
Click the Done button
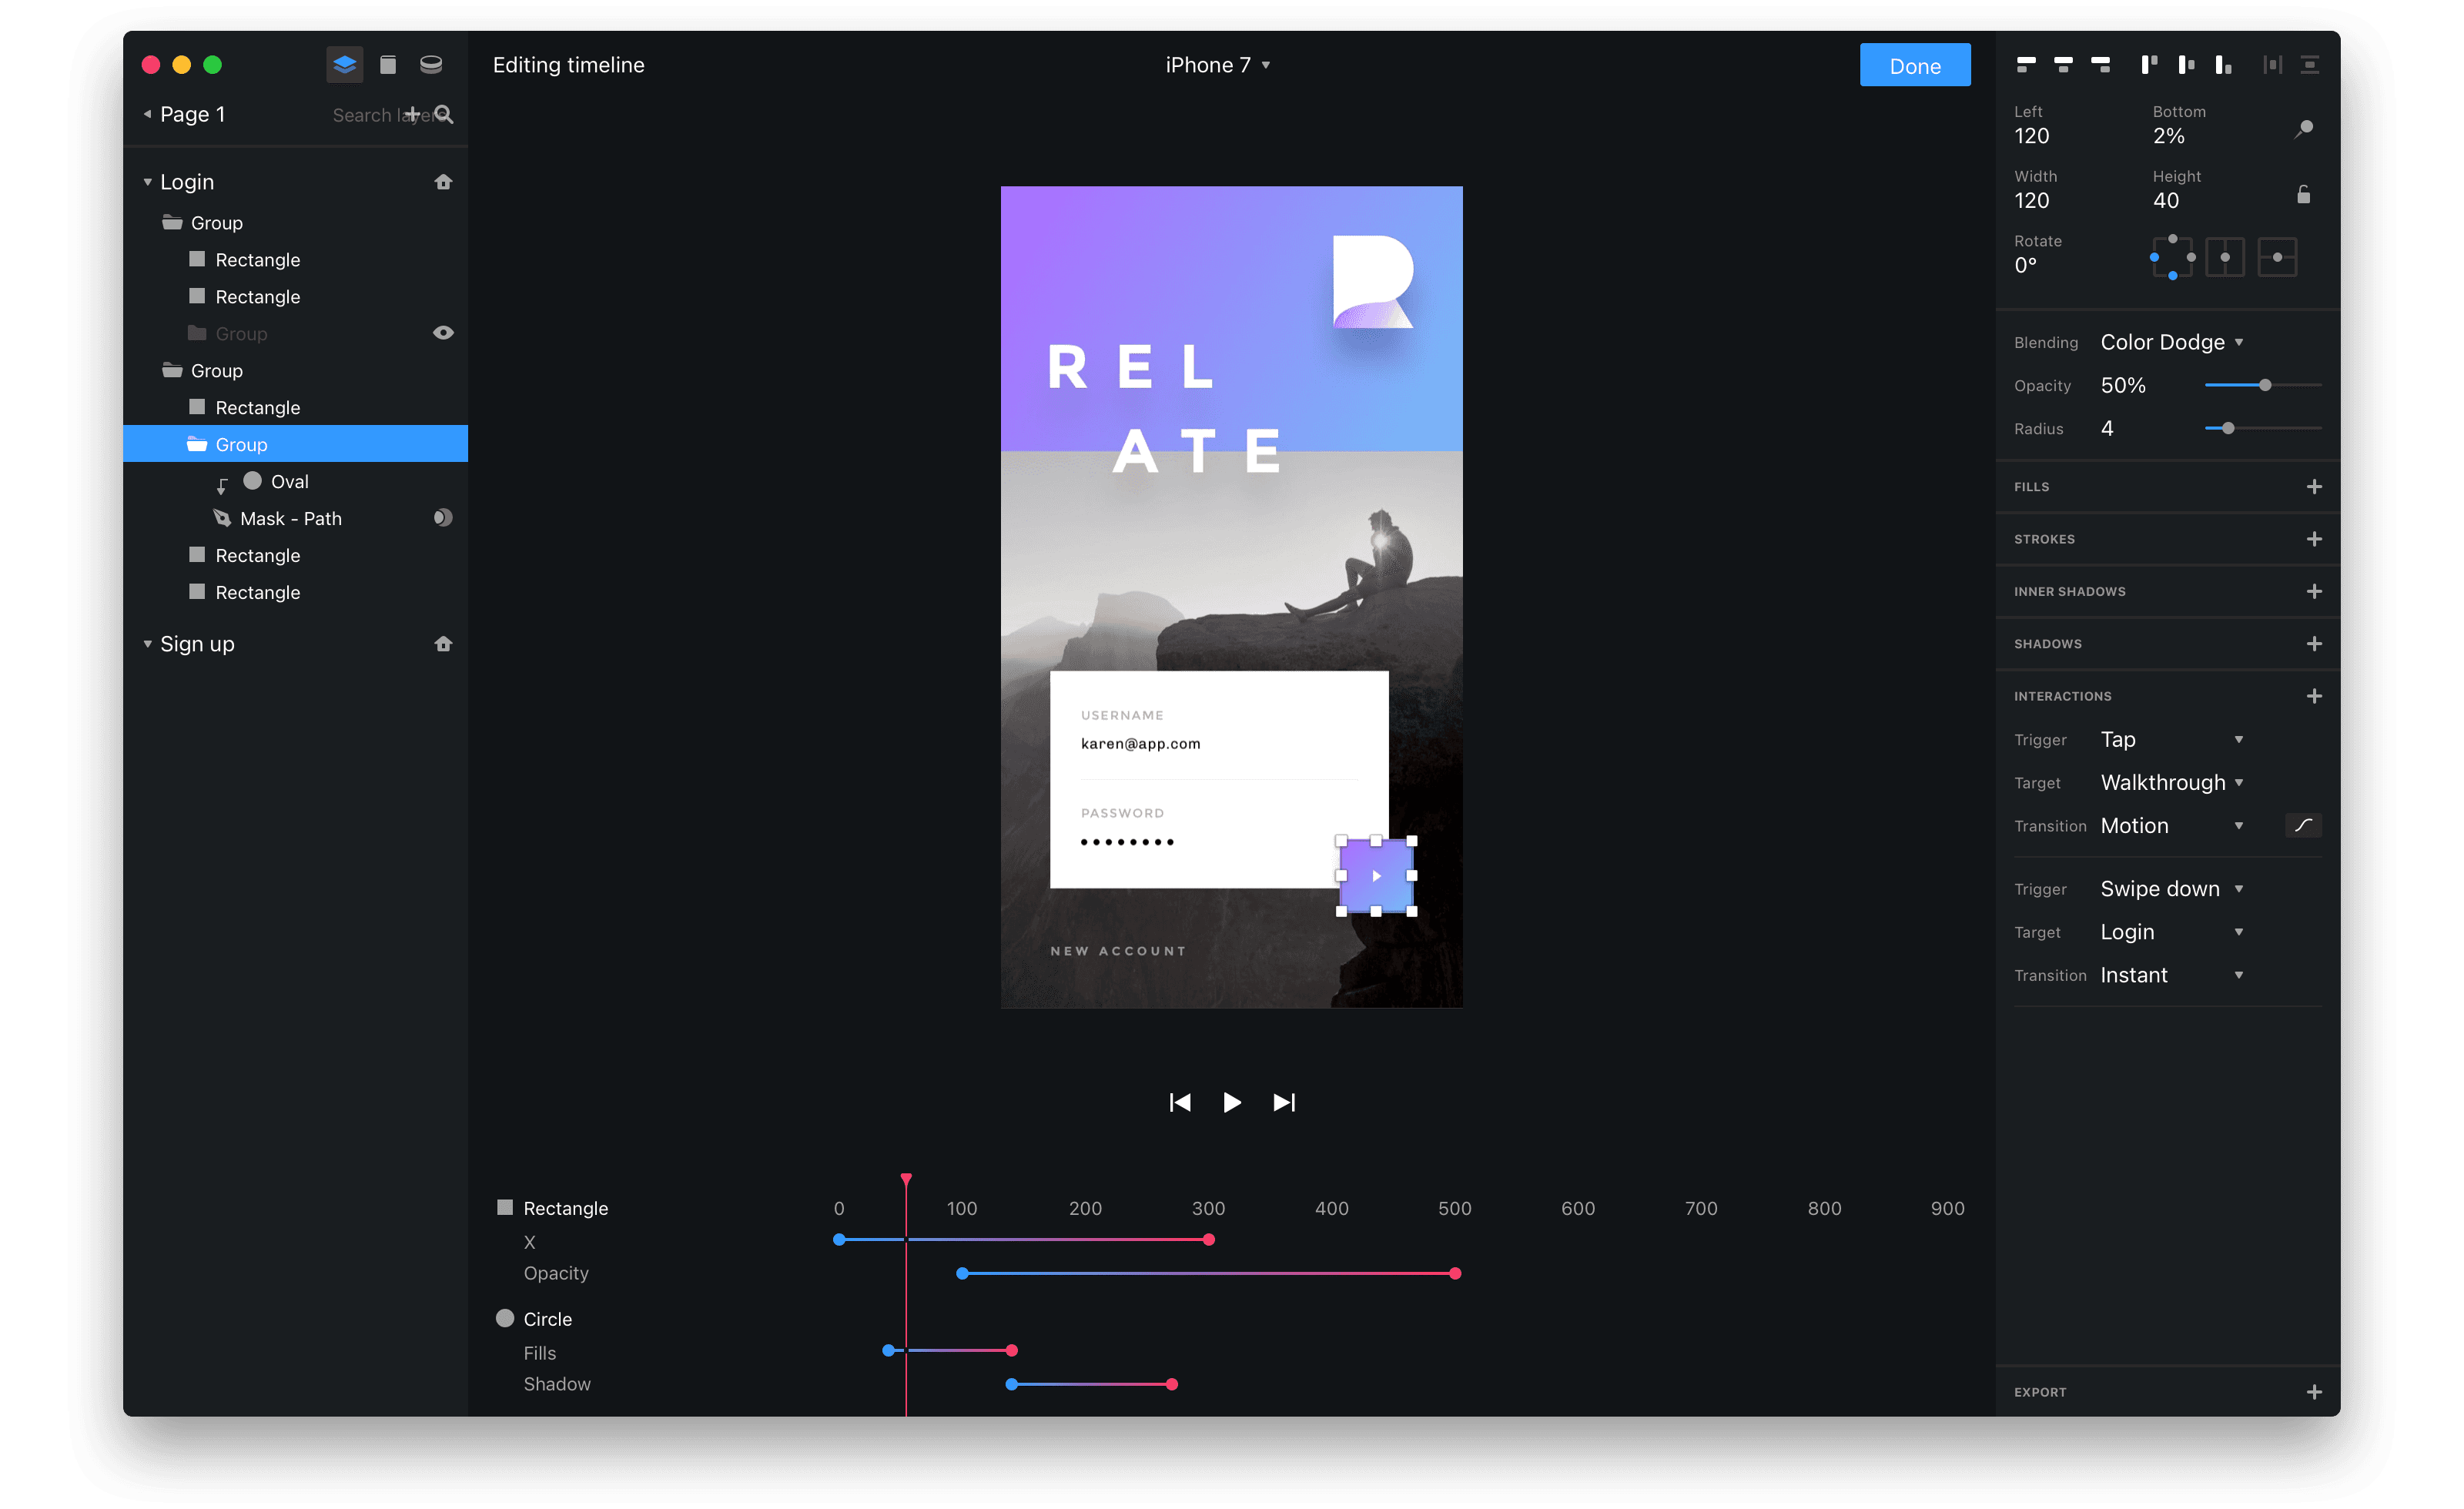pyautogui.click(x=1914, y=66)
